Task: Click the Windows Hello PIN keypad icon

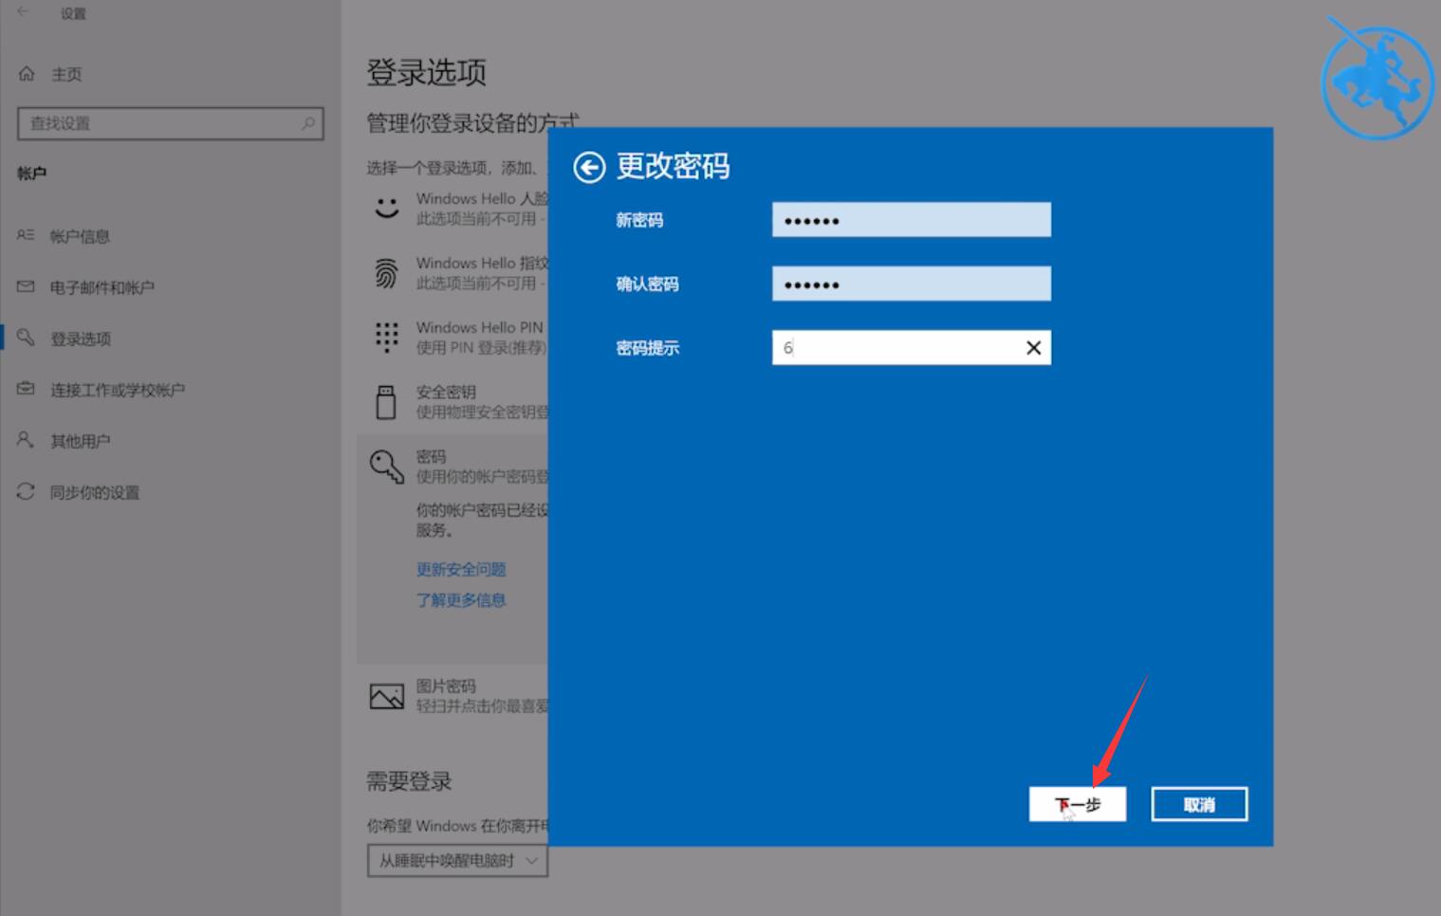Action: click(x=386, y=337)
